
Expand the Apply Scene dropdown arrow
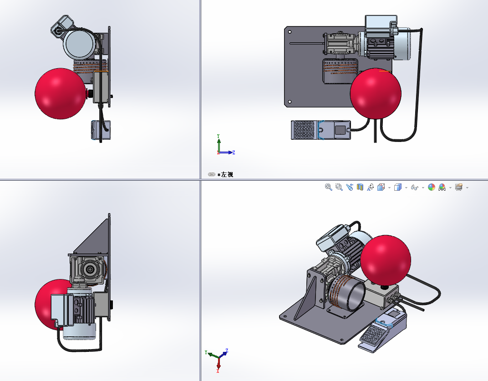(450, 188)
